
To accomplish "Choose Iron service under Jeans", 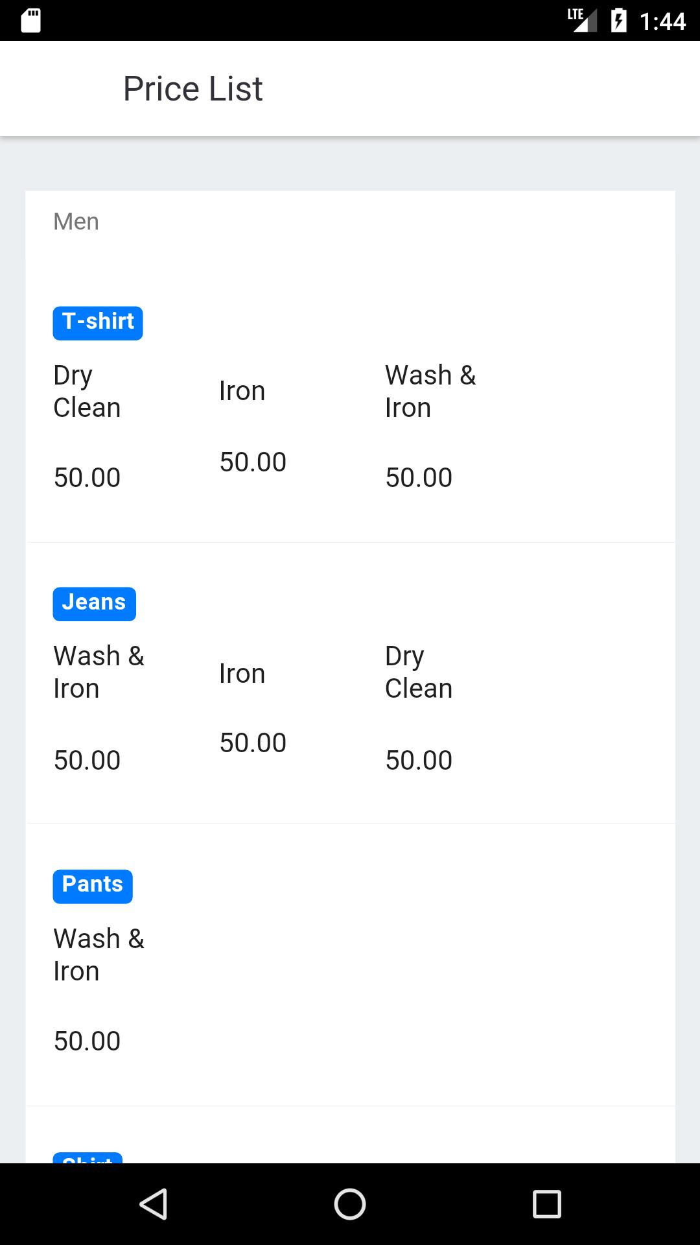I will tap(242, 674).
